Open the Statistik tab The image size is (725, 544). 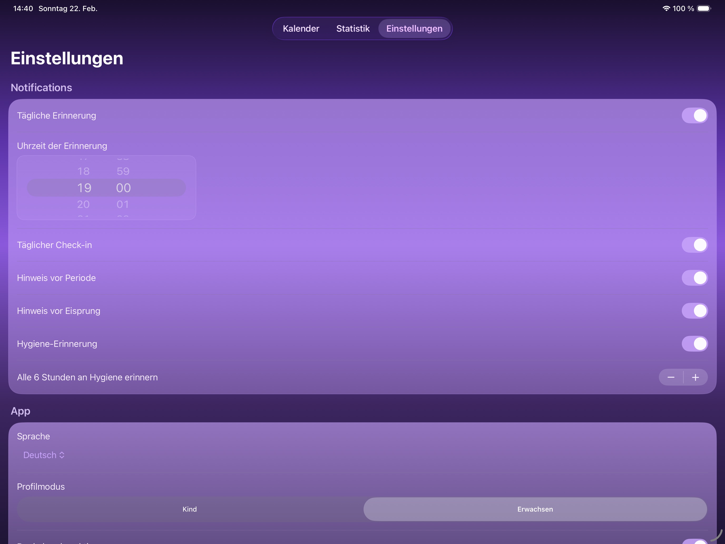click(x=353, y=28)
